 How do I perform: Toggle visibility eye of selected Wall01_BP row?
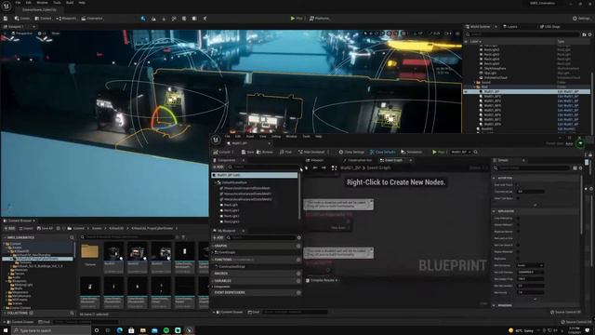466,91
